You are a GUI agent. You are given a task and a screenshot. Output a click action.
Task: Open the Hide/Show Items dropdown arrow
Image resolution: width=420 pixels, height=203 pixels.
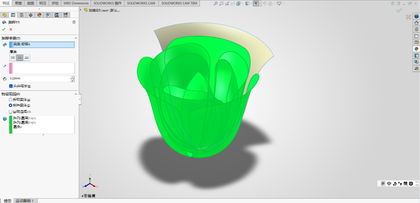click(x=260, y=4)
